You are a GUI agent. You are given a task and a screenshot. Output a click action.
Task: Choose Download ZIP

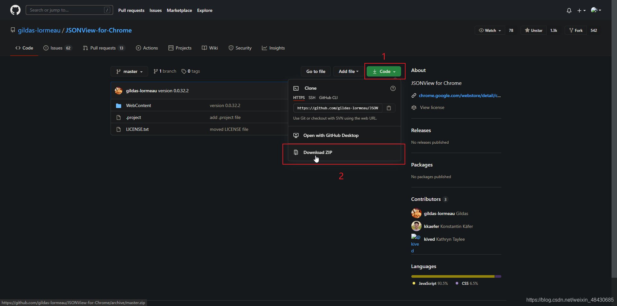tap(344, 152)
